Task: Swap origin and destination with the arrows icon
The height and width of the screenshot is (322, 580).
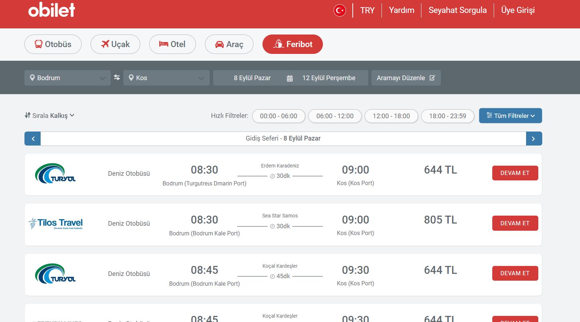Action: point(117,78)
